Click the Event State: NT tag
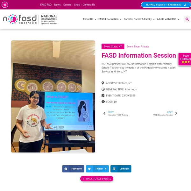The image size is (191, 191). tap(113, 46)
